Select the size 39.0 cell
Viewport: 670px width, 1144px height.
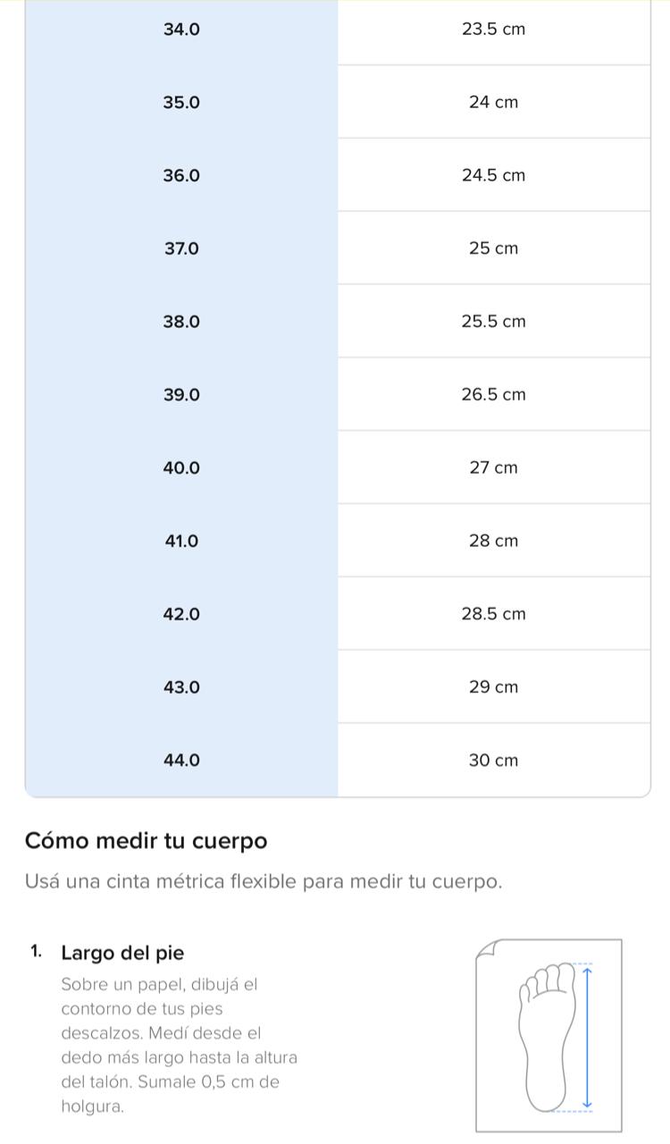click(x=181, y=395)
